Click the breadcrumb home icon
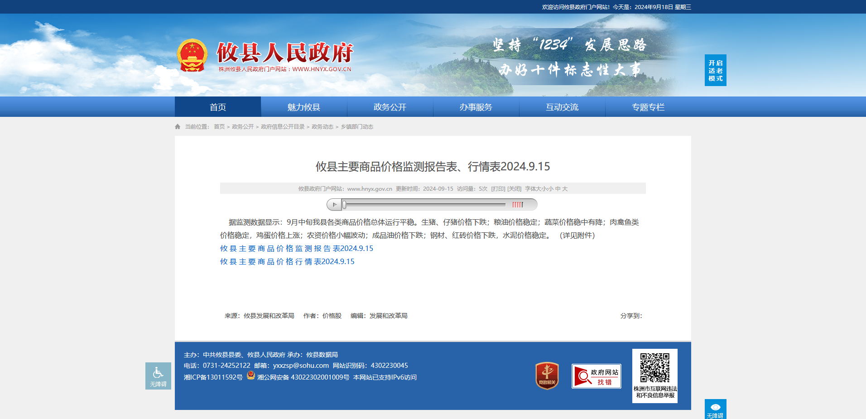Screen dimensions: 866x419 pos(178,127)
